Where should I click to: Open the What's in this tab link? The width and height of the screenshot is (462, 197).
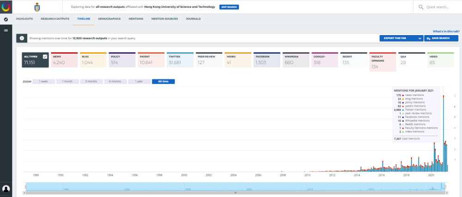click(445, 31)
